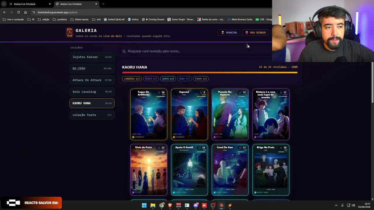Click the address bar URL field
Image resolution: width=374 pixels, height=210 pixels.
coord(152,12)
